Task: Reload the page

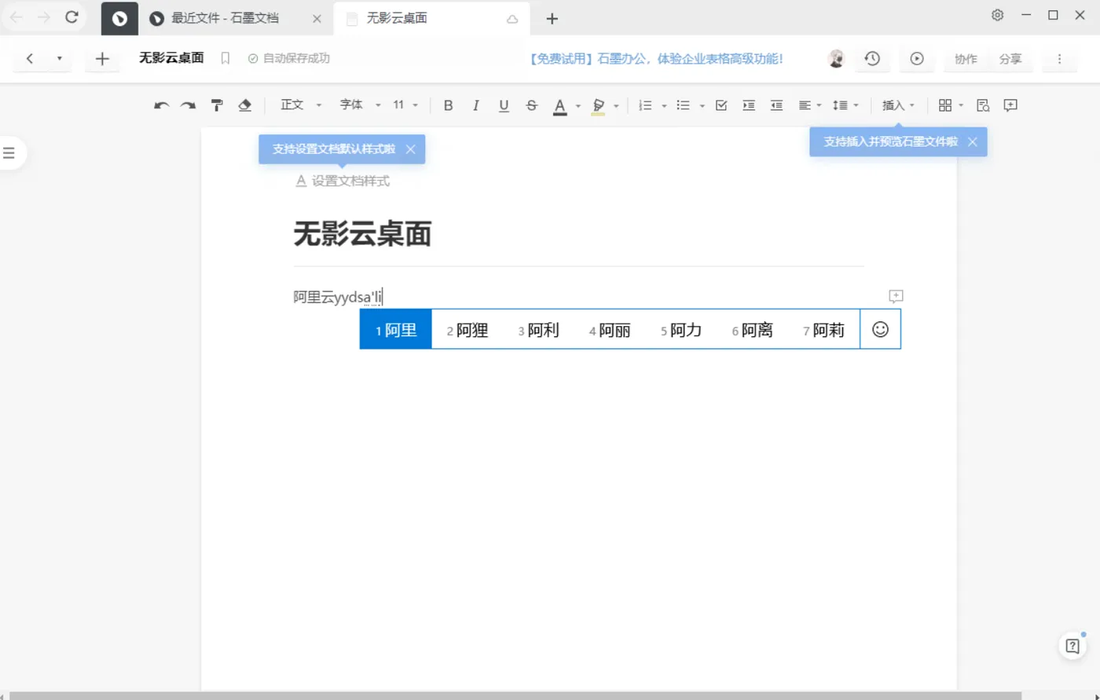Action: (71, 16)
